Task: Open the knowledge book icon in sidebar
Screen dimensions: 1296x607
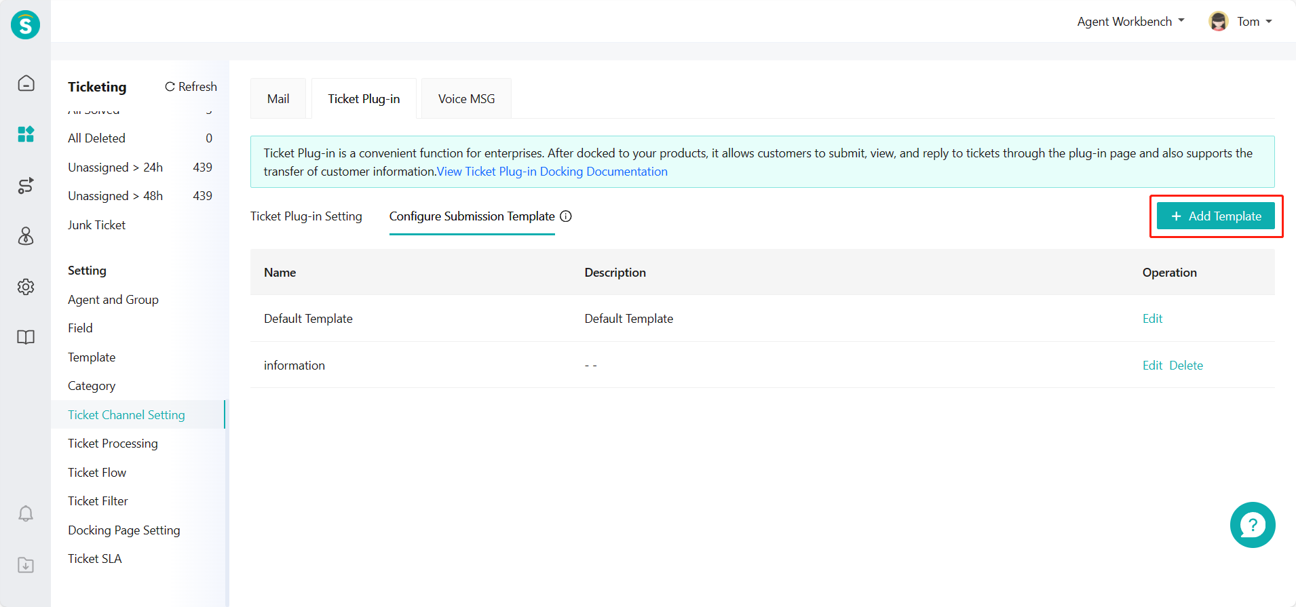Action: click(26, 337)
